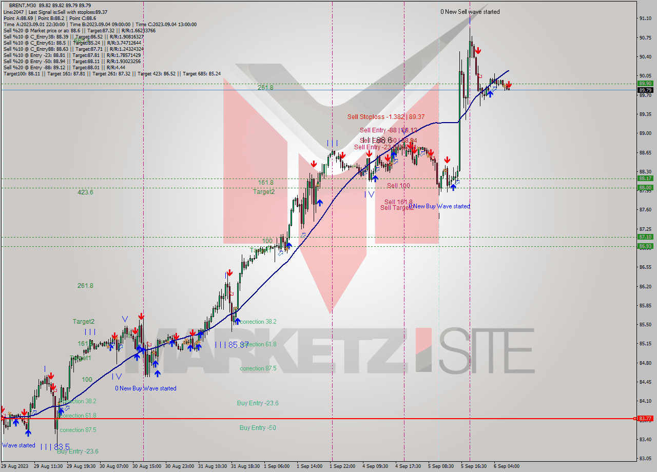Click the 'Point A:88.69 | Point B:88.2' line
This screenshot has width=657, height=472.
pos(51,17)
